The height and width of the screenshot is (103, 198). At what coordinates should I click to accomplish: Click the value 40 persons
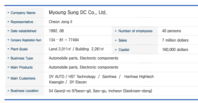coord(171,31)
